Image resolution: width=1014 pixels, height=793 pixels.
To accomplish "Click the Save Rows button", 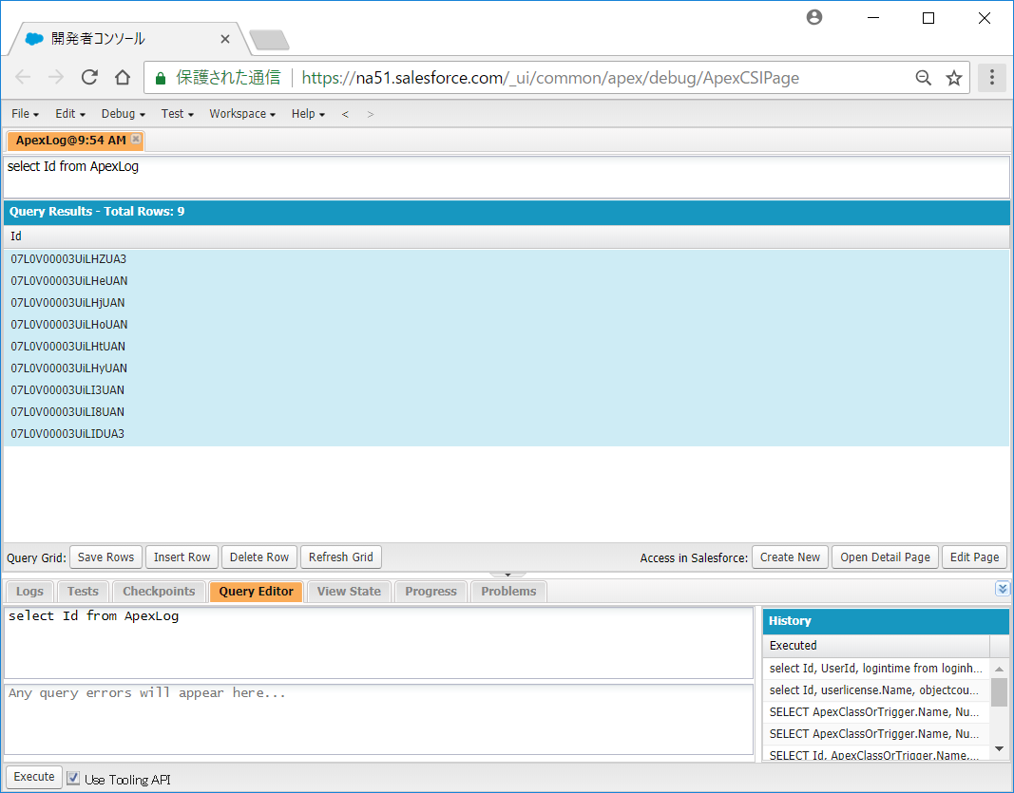I will coord(106,557).
